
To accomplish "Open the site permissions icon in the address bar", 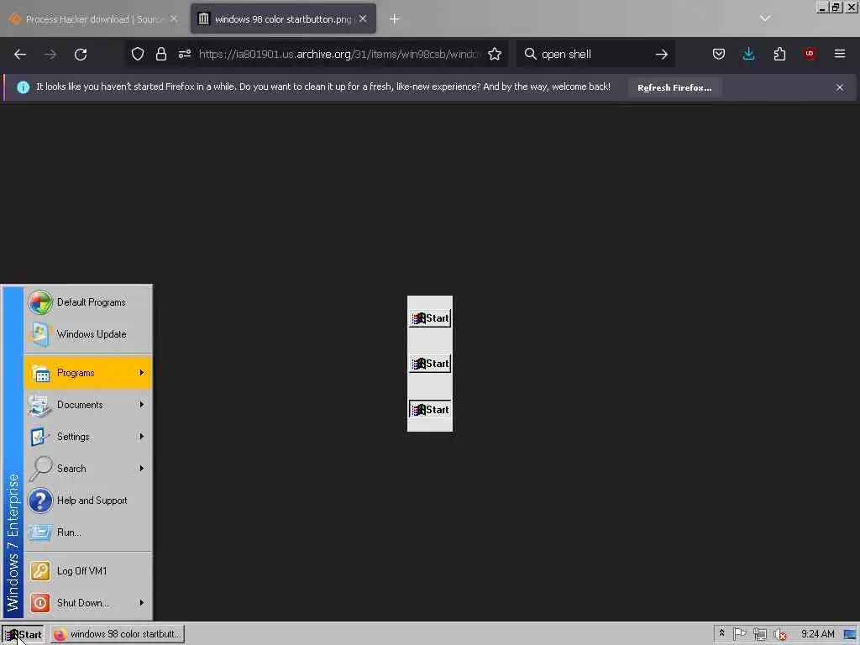I will point(184,54).
